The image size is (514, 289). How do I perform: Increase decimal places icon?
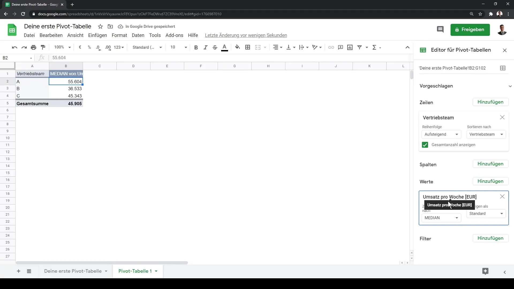pos(108,47)
